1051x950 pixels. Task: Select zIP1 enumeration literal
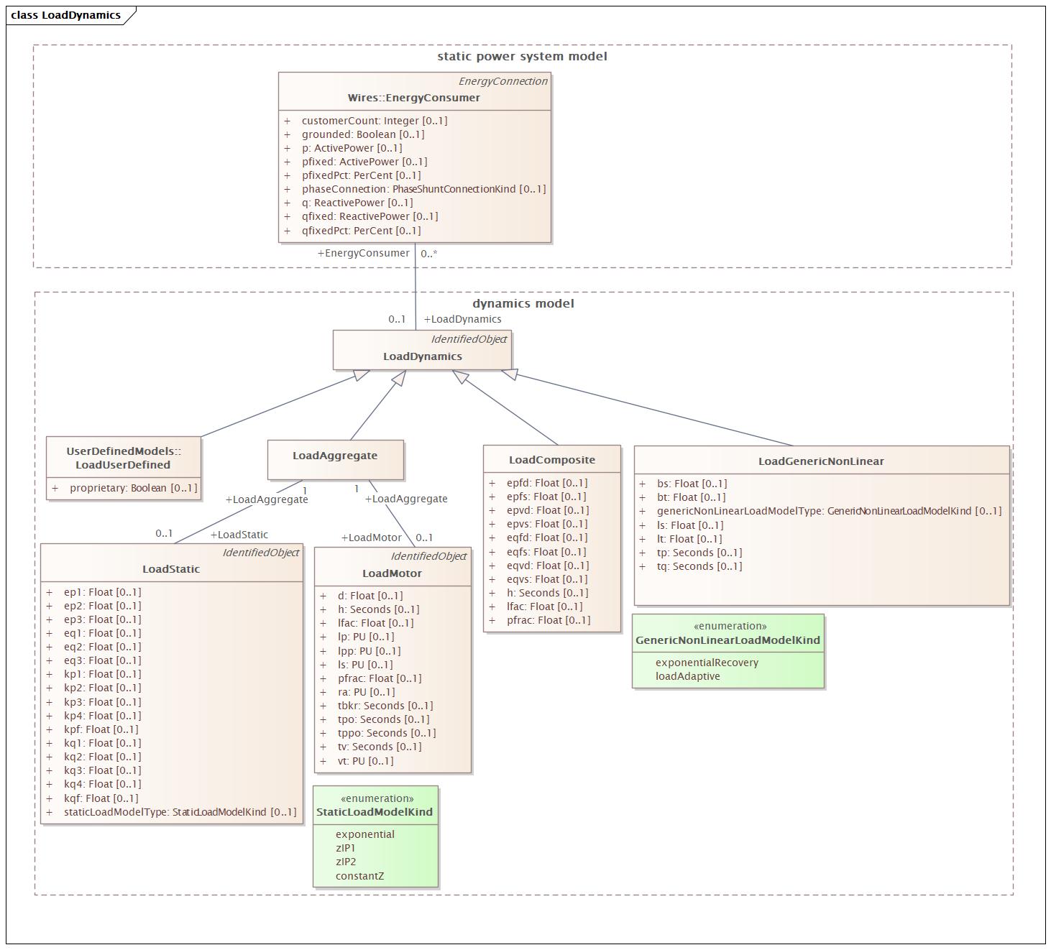[x=345, y=848]
